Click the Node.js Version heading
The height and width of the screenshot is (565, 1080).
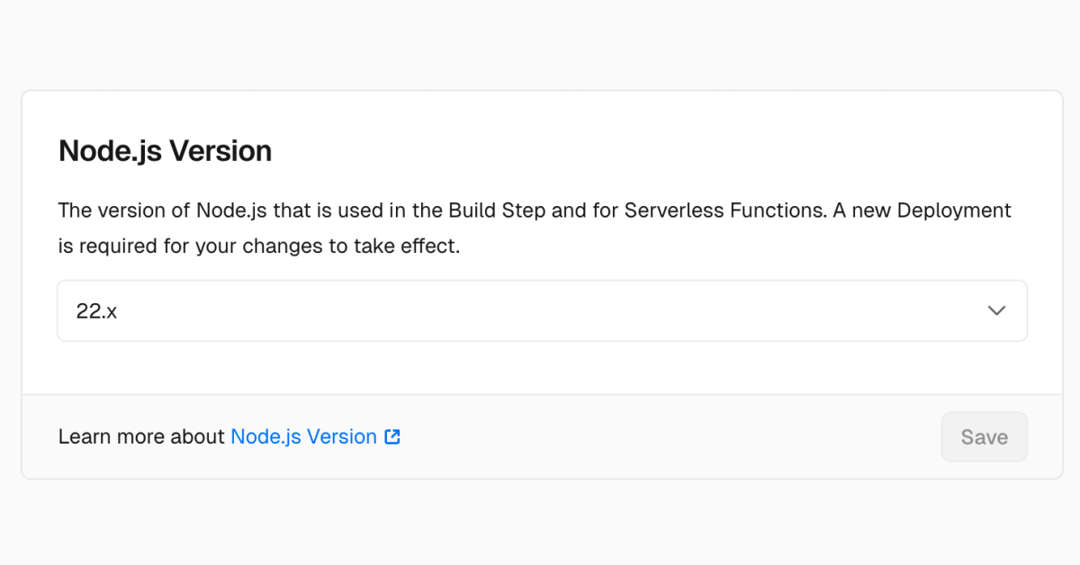pos(165,150)
